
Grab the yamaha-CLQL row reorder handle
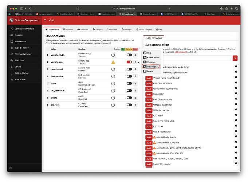pos(48,55)
